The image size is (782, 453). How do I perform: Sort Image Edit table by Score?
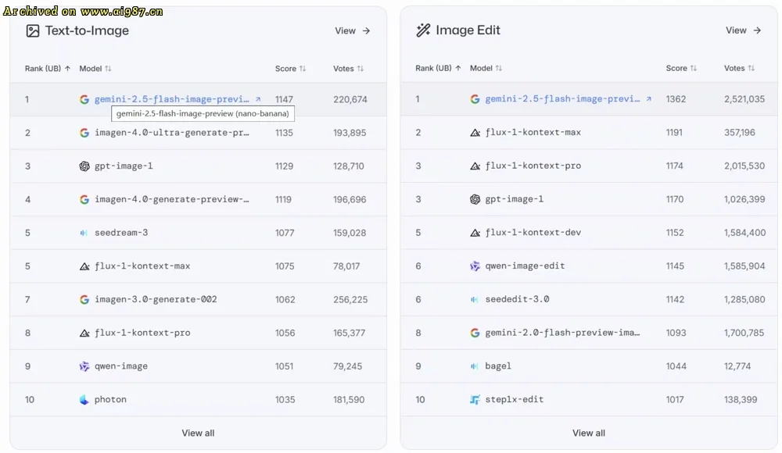(681, 68)
